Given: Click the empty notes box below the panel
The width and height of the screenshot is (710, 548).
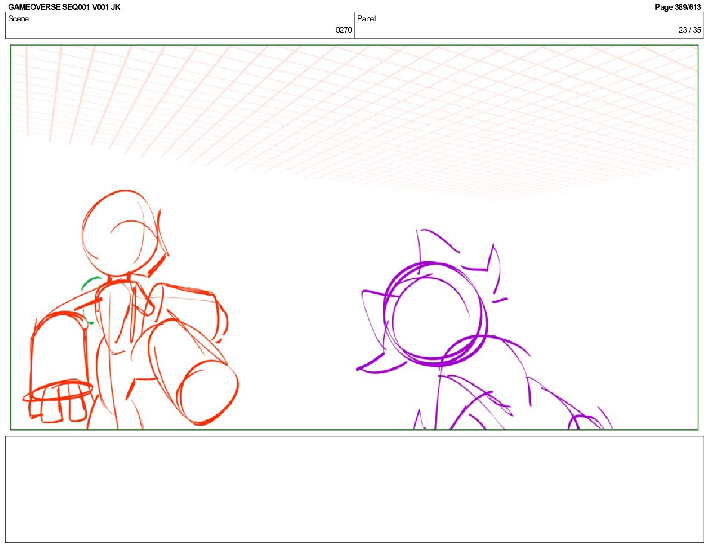Looking at the screenshot, I should point(354,489).
